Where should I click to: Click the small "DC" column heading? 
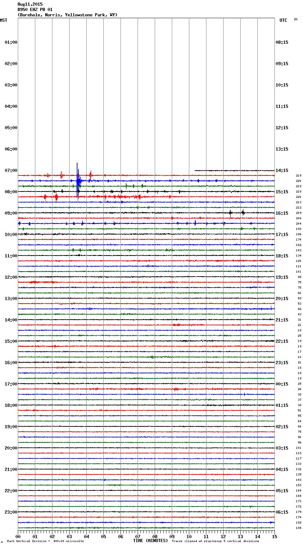point(296,19)
